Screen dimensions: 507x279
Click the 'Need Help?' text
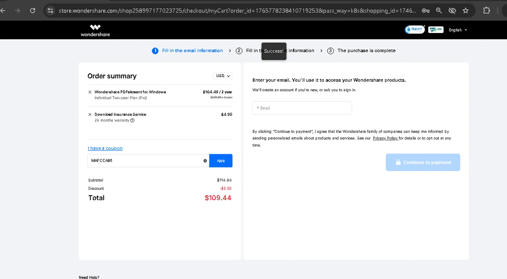(x=89, y=277)
